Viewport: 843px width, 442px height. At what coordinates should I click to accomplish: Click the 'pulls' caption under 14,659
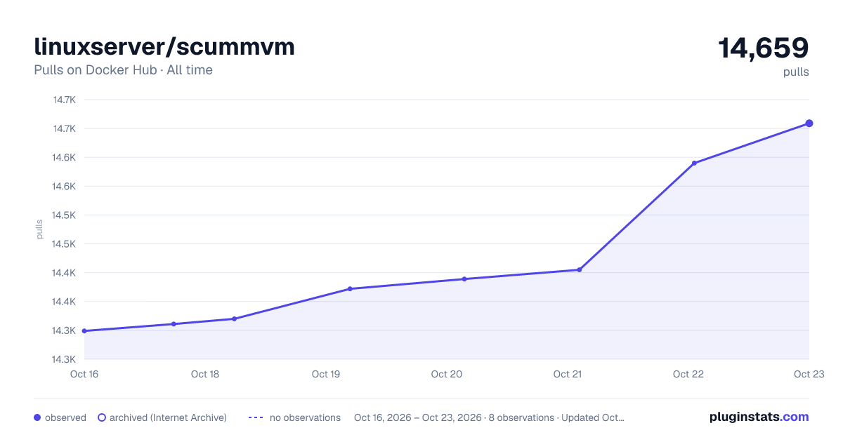click(x=796, y=72)
